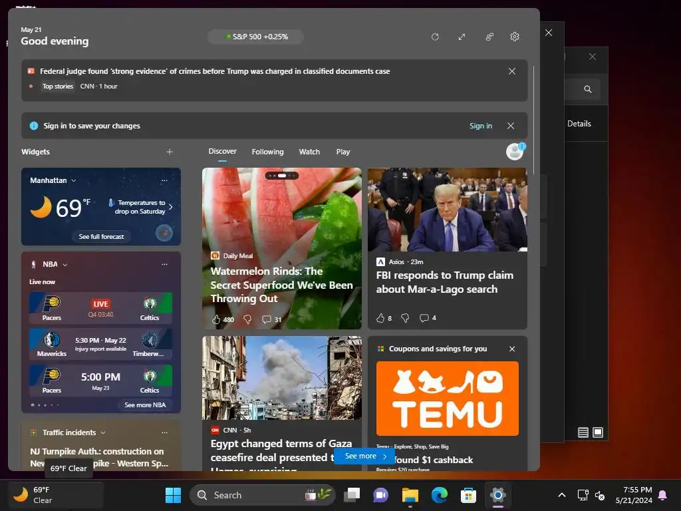Open the taskbar weather widget button

click(56, 495)
